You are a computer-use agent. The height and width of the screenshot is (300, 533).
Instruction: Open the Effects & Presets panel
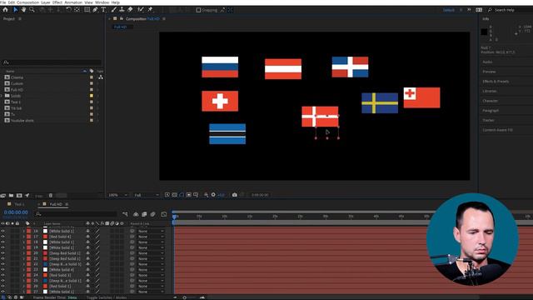496,82
